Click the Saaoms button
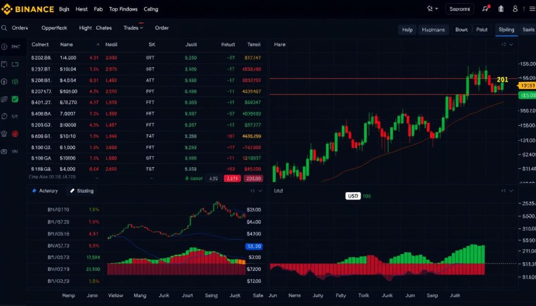 [x=460, y=9]
